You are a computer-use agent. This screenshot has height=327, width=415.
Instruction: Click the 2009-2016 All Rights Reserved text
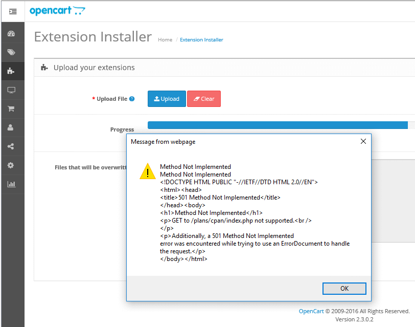[367, 311]
